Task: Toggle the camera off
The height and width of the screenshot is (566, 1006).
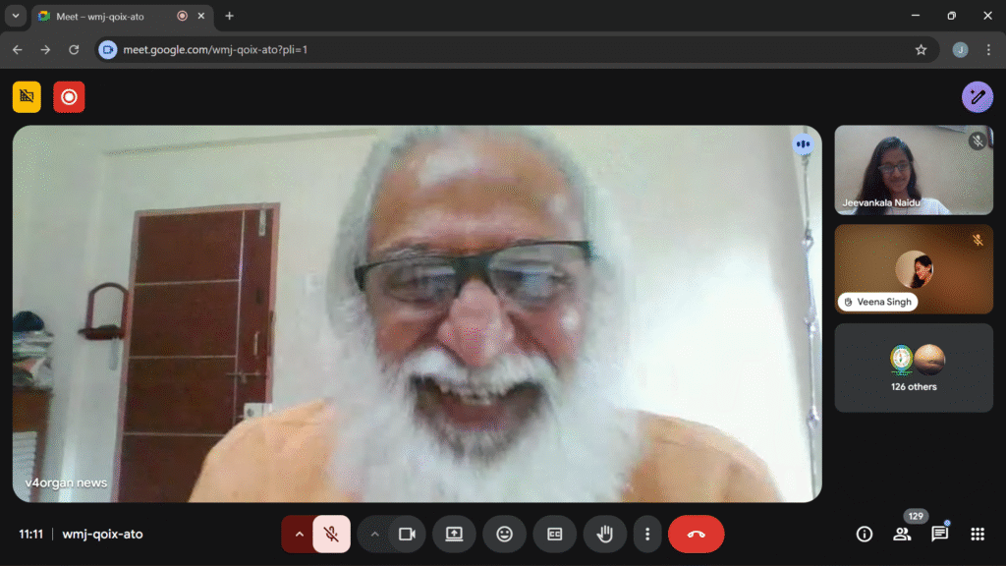Action: (406, 534)
